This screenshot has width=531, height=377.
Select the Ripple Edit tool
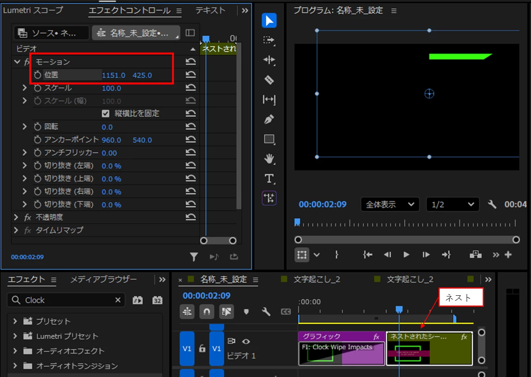coord(269,60)
